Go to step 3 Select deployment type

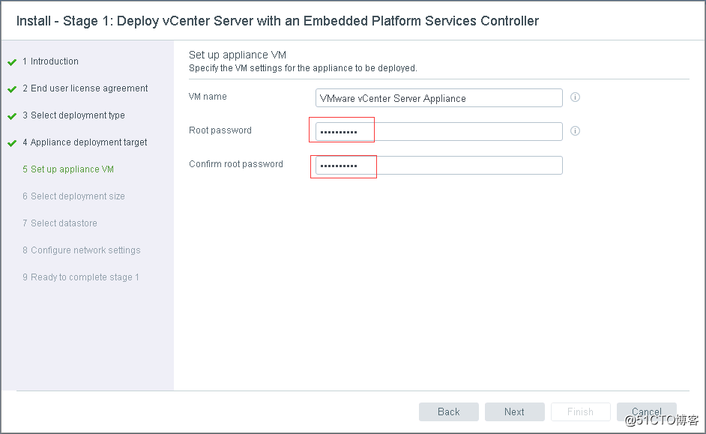74,115
